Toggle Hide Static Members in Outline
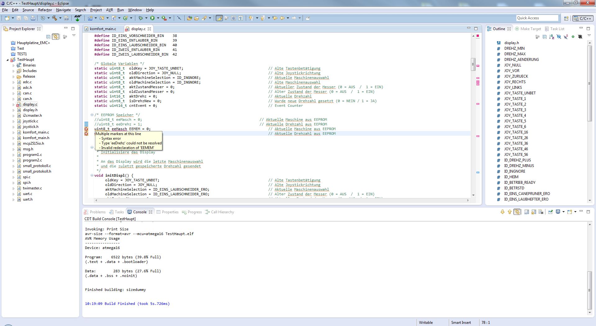 coord(566,37)
